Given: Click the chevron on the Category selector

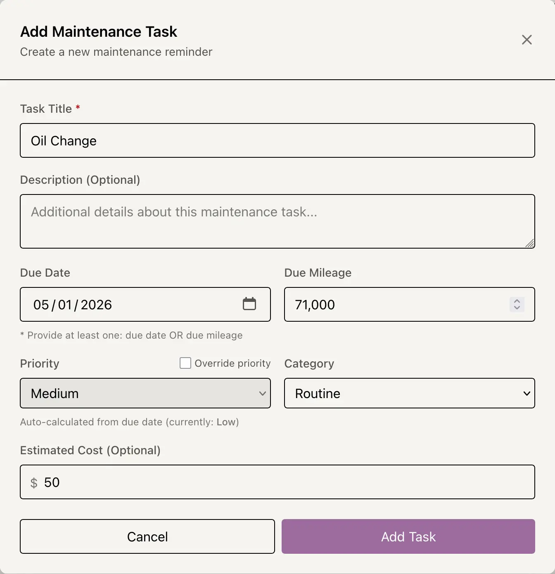Looking at the screenshot, I should (526, 394).
